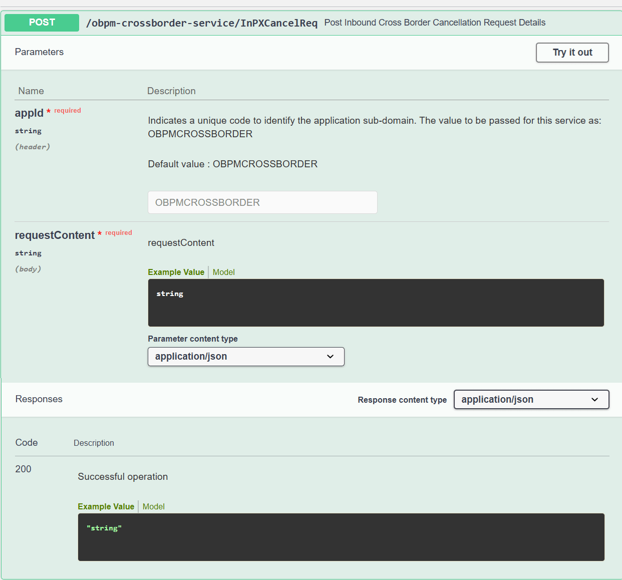Click the response "string" example code block
Image resolution: width=622 pixels, height=580 pixels.
tap(341, 537)
